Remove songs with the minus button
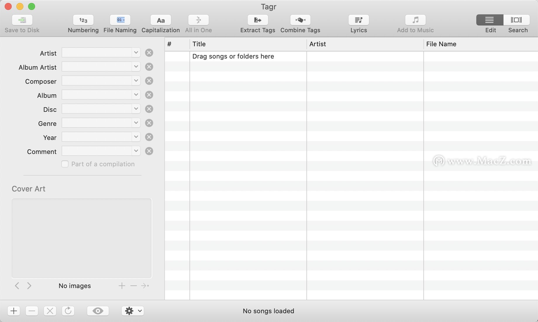The width and height of the screenshot is (538, 322). click(32, 311)
